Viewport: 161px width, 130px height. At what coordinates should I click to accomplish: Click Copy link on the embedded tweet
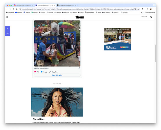point(53,72)
